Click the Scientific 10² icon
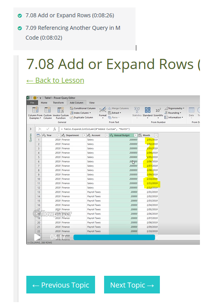Image resolution: width=218 pixels, height=306 pixels. coord(158,110)
